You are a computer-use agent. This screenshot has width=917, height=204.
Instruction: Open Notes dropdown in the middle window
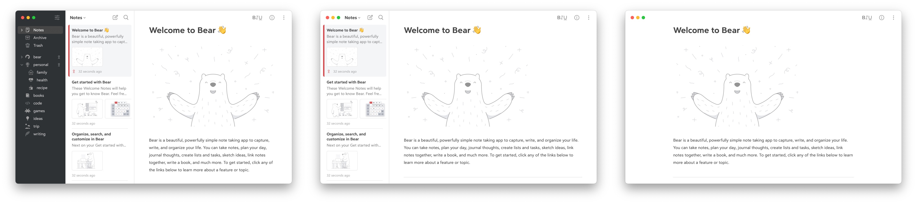[352, 18]
